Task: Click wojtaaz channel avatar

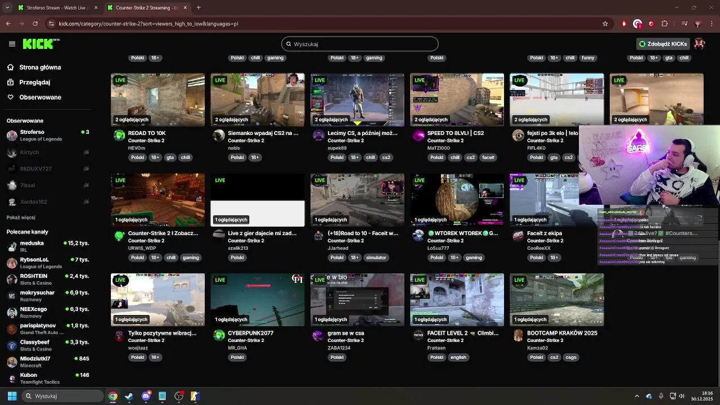Action: pos(119,335)
